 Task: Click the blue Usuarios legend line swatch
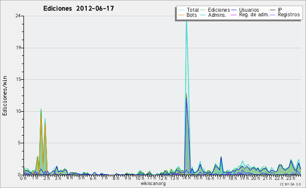[234, 10]
